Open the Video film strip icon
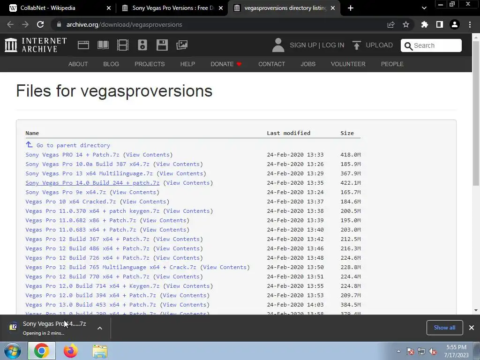Viewport: 480px width, 360px height. click(123, 45)
